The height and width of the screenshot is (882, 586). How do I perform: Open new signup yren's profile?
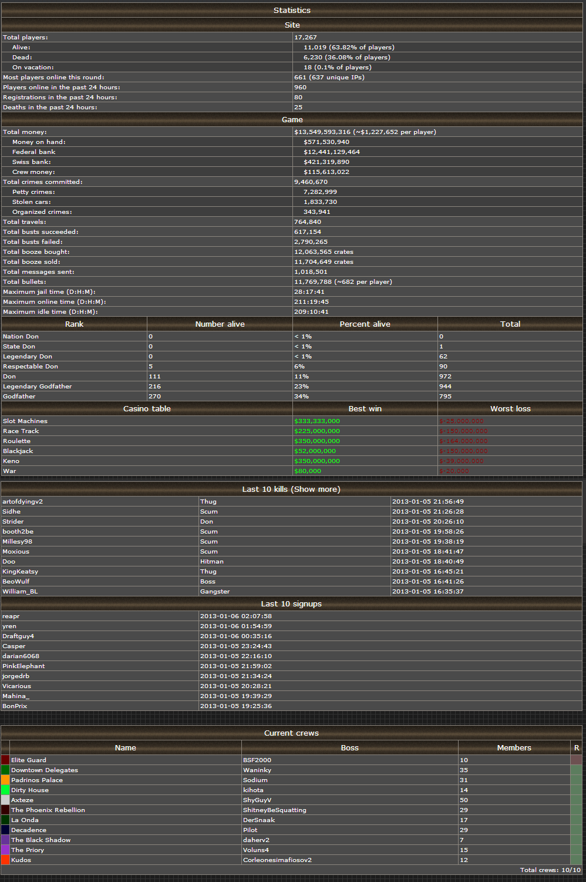pyautogui.click(x=9, y=626)
